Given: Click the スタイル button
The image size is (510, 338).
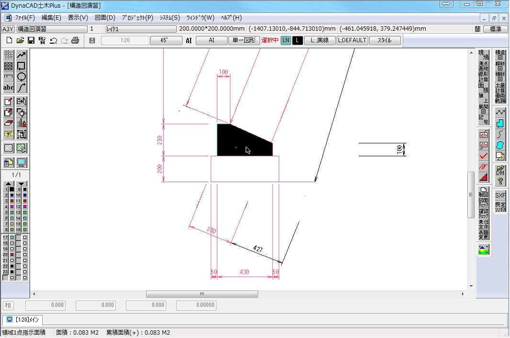Looking at the screenshot, I should point(385,40).
